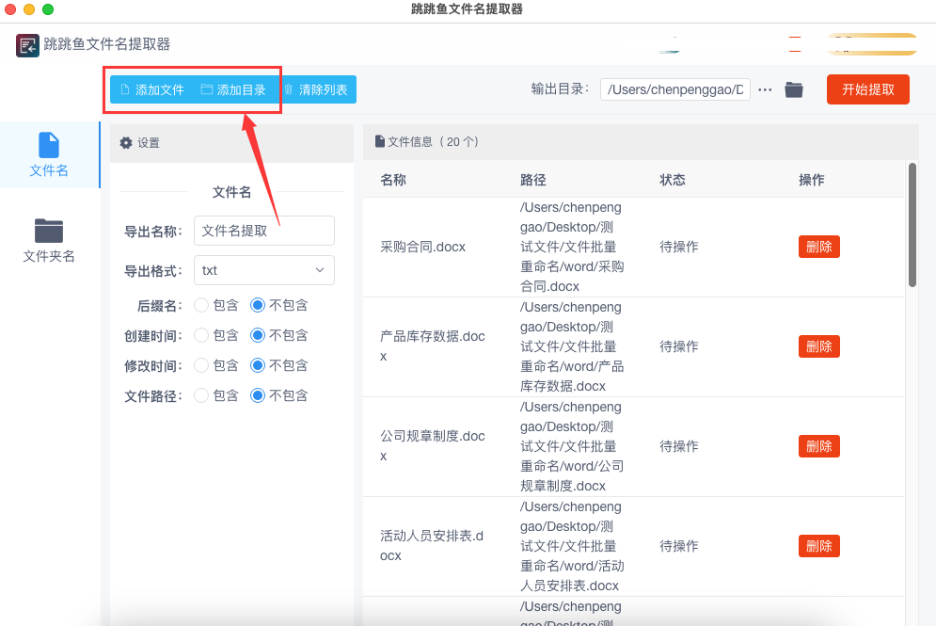
Task: Click the output directory path field
Action: point(674,89)
